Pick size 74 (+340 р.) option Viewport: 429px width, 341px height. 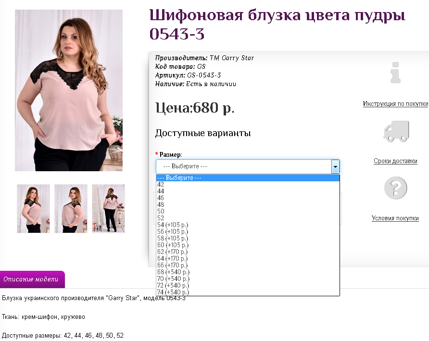248,292
